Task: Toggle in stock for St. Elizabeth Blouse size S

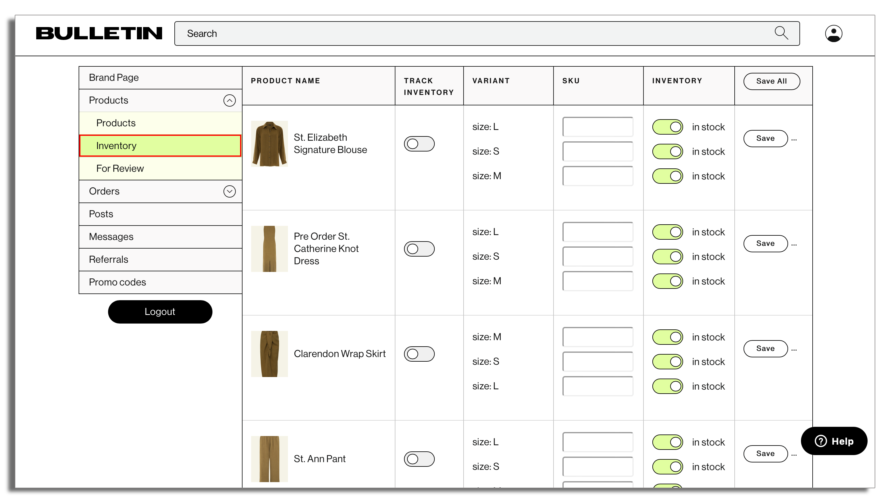Action: (x=667, y=151)
